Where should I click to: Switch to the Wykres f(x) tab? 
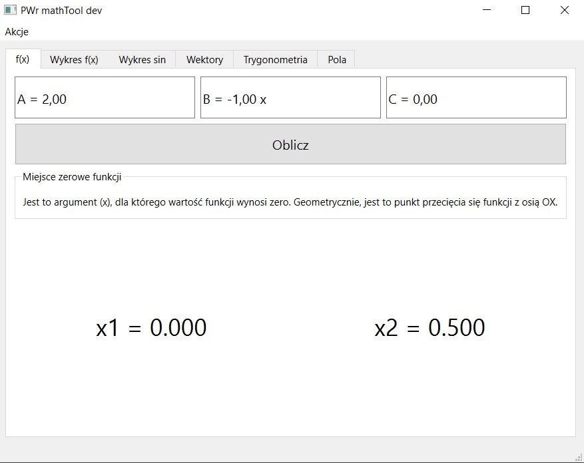[x=74, y=59]
